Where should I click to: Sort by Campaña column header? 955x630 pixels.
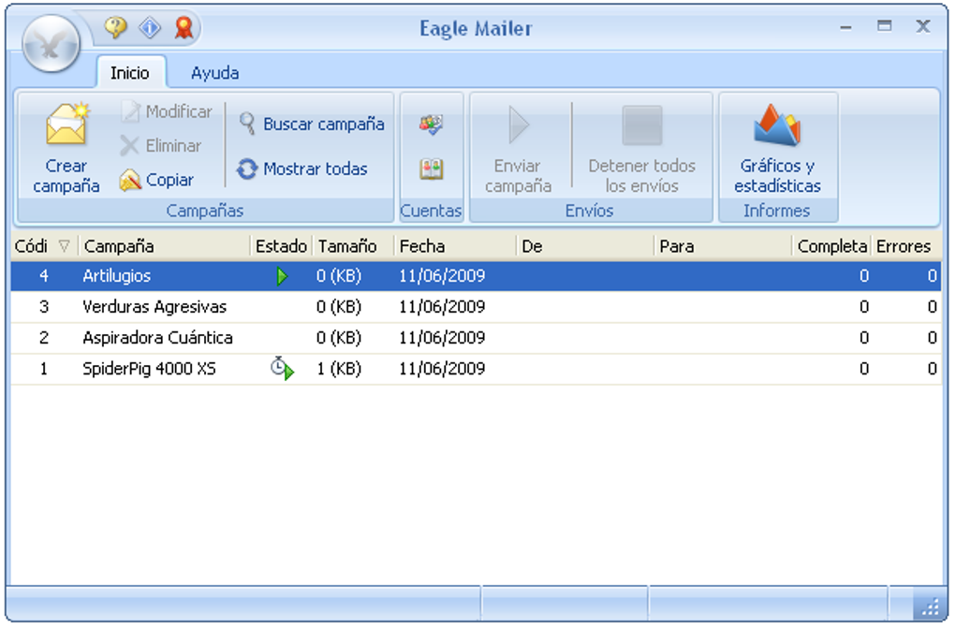coord(165,246)
